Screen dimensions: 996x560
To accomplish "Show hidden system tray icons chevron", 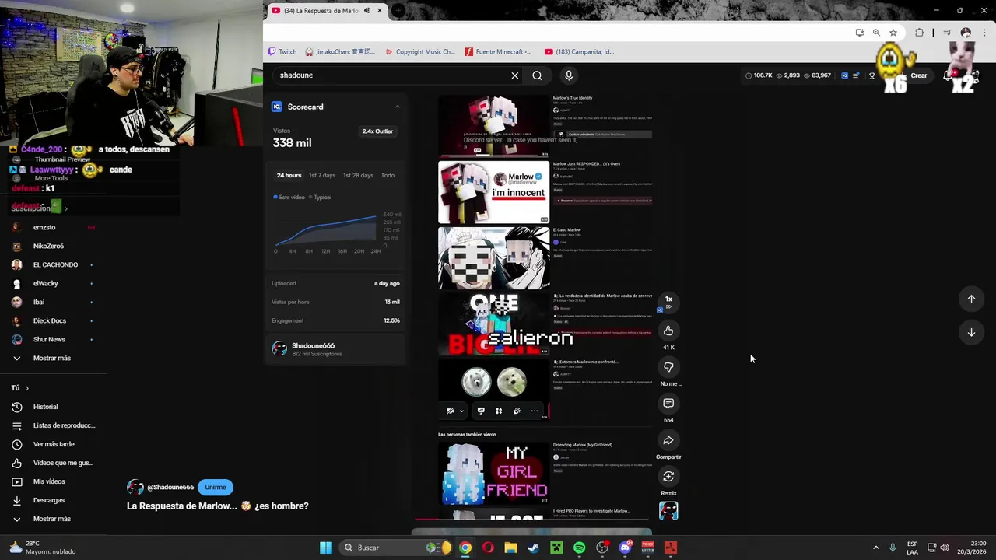I will coord(875,548).
